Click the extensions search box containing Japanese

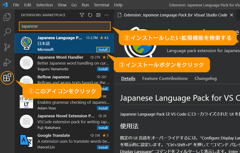65,26
